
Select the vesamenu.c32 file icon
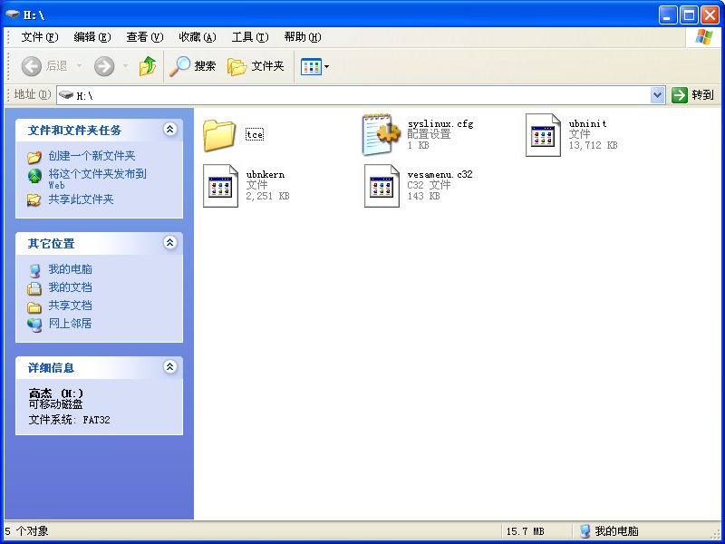382,185
